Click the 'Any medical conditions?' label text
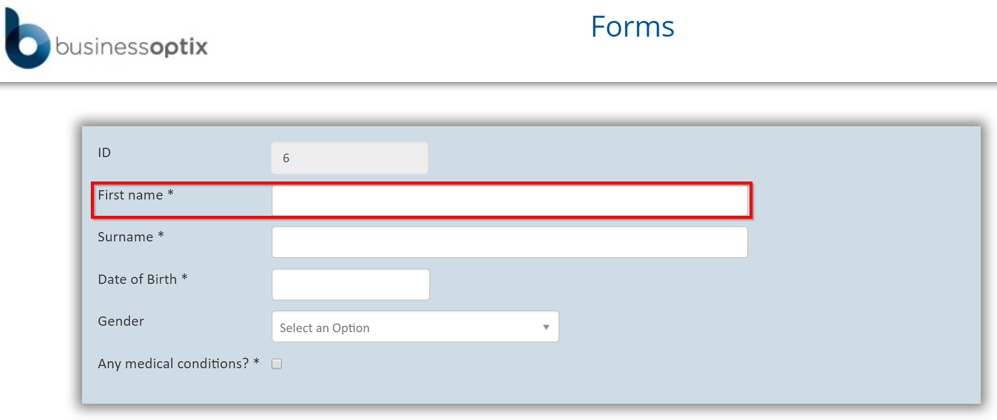The height and width of the screenshot is (420, 997). 173,364
